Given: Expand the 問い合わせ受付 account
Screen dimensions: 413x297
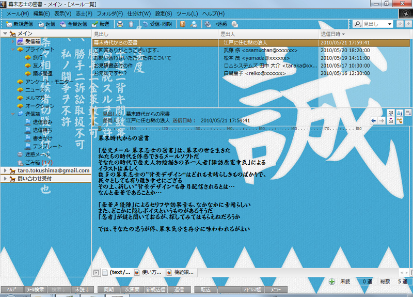Looking at the screenshot, I should pyautogui.click(x=5, y=178).
